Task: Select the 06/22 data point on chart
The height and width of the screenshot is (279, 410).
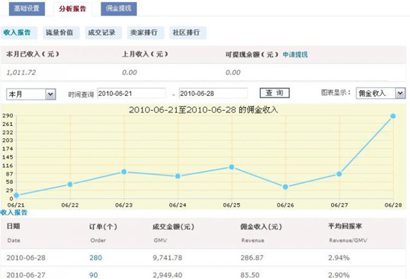Action: [70, 185]
